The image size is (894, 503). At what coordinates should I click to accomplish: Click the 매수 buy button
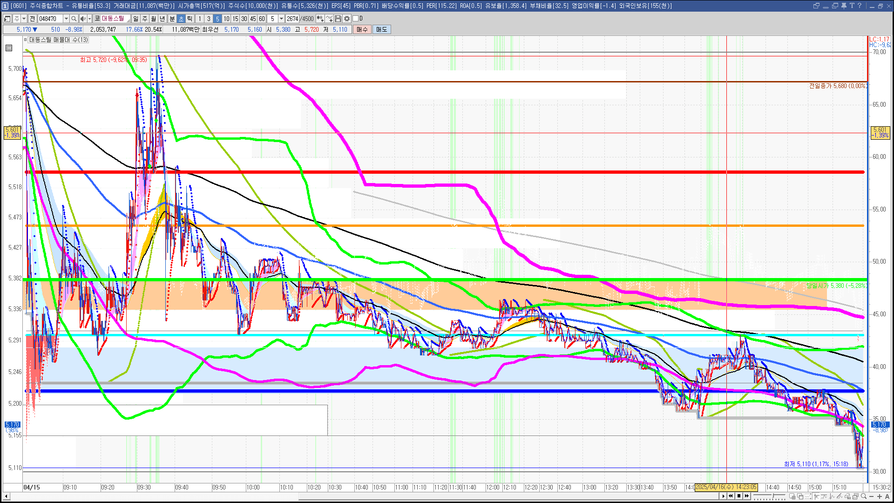tap(362, 29)
